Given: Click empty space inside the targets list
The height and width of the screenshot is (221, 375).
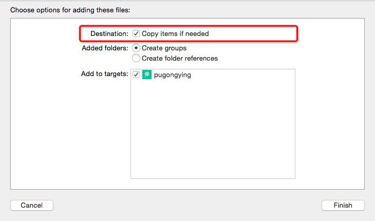Looking at the screenshot, I should [213, 134].
